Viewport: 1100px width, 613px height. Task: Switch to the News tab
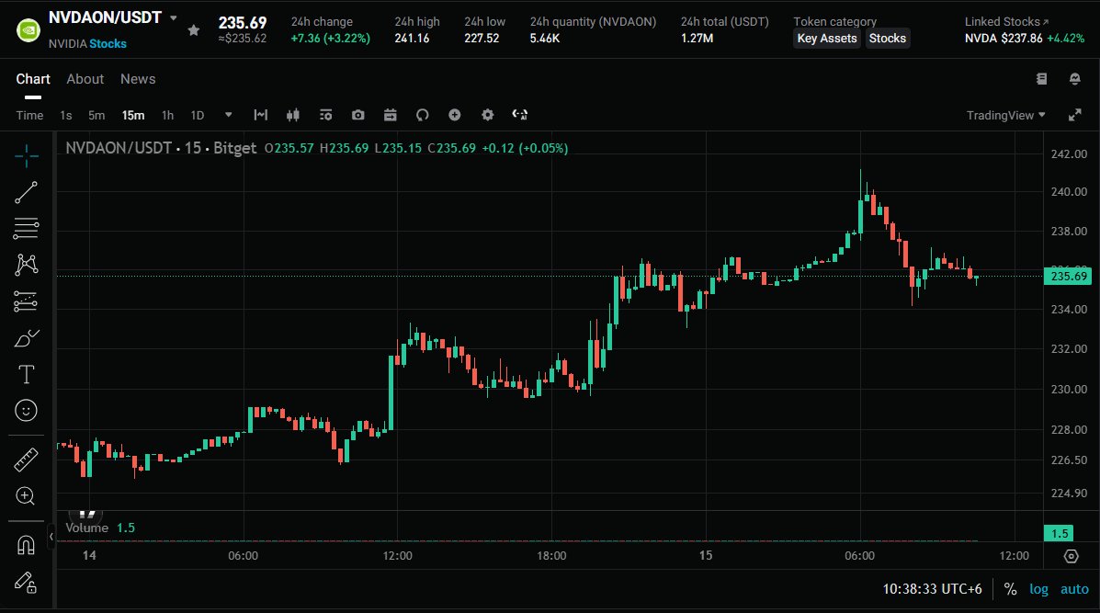click(138, 79)
